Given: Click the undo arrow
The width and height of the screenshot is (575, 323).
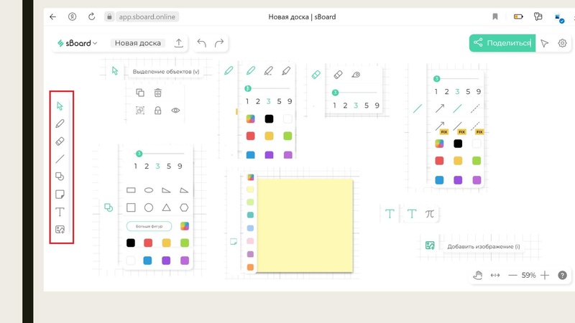Looking at the screenshot, I should 201,43.
